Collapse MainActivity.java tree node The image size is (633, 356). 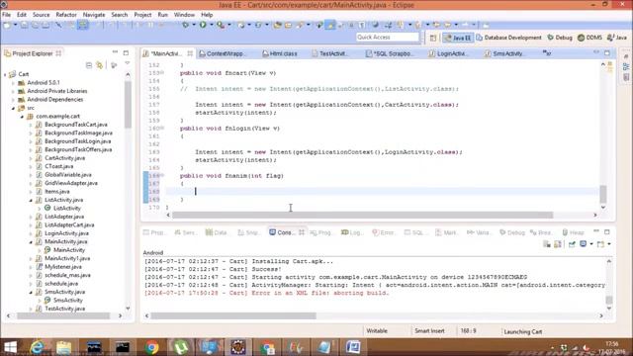(x=31, y=242)
